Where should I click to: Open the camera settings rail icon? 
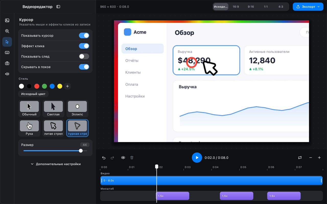pos(7,63)
